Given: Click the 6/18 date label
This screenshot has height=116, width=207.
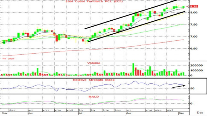Looking at the screenshot, I should (58, 110).
